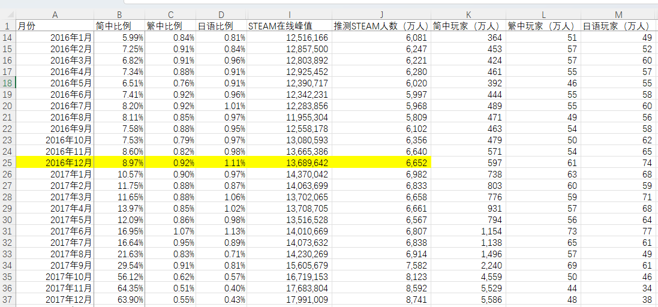Click the 日语玩家(万人) header cell
The height and width of the screenshot is (307, 658).
pyautogui.click(x=620, y=26)
